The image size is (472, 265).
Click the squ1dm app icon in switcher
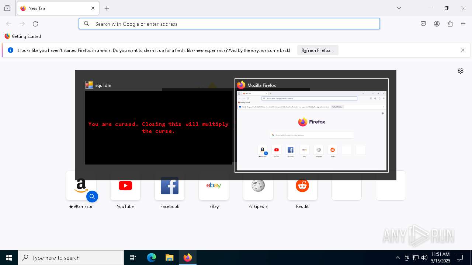(x=89, y=85)
